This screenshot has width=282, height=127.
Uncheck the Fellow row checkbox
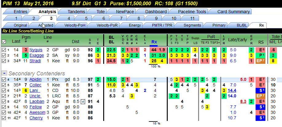click(x=4, y=107)
